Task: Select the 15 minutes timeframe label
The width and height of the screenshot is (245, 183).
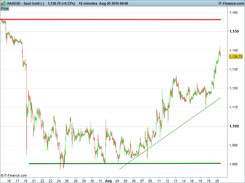Action: [x=88, y=3]
